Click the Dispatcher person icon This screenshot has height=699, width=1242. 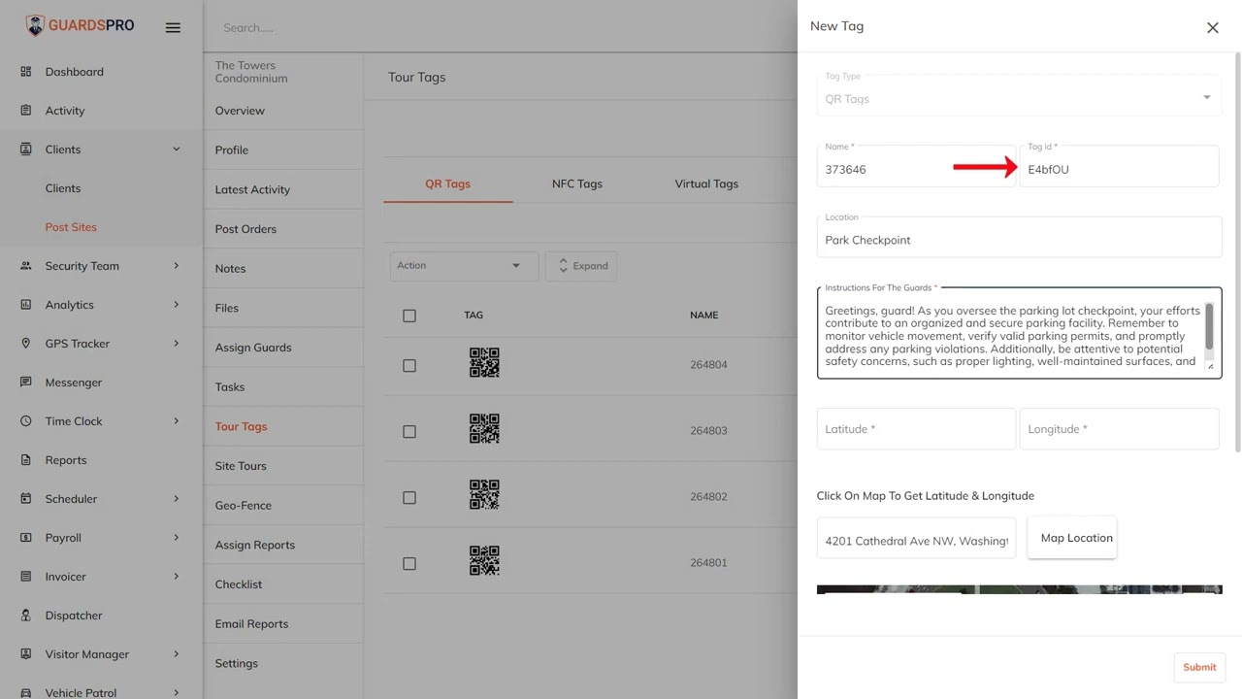click(x=26, y=616)
